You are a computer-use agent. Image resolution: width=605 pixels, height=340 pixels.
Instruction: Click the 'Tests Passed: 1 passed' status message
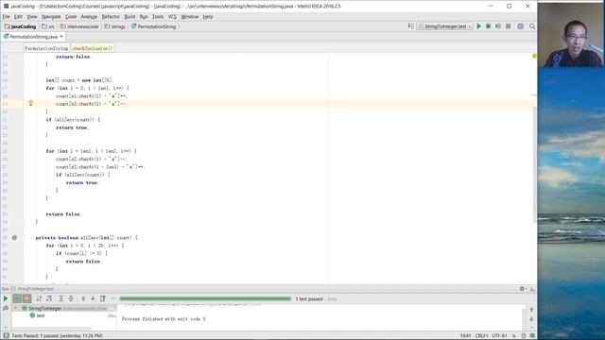coord(57,336)
